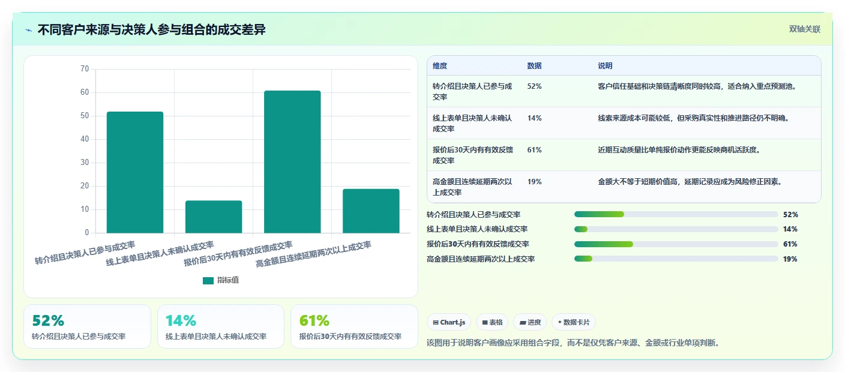845x372 pixels.
Task: Toggle the 指标值 legend swatch
Action: tap(208, 280)
